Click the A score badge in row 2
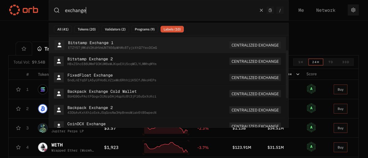 click(311, 109)
